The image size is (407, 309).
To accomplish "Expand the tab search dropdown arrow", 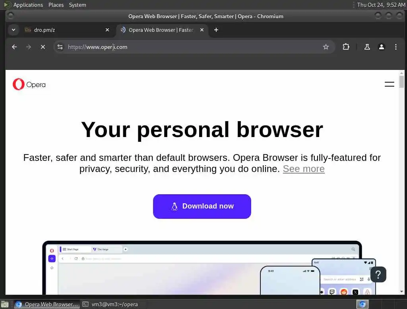I will pos(14,30).
